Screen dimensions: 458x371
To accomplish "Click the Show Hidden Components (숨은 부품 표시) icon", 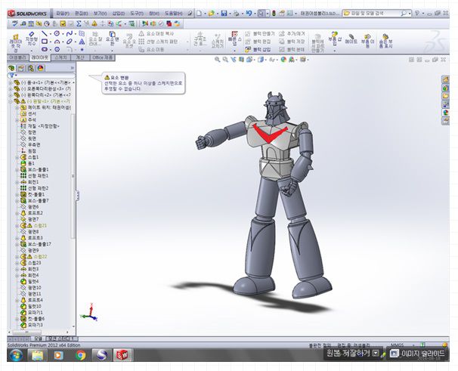I will click(x=386, y=39).
